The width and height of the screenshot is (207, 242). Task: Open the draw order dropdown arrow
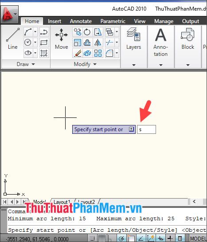[117, 32]
